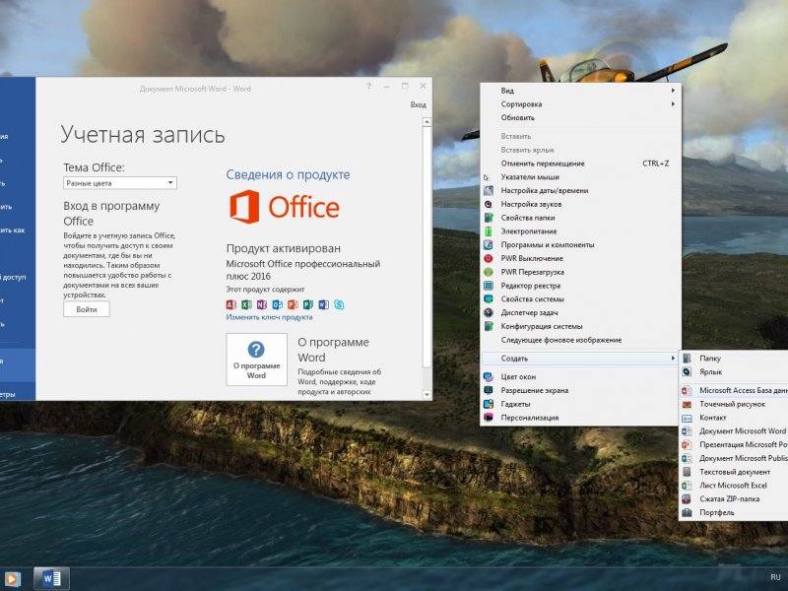Image resolution: width=788 pixels, height=591 pixels.
Task: Select PWR Выключение in the context menu
Action: coord(581,258)
